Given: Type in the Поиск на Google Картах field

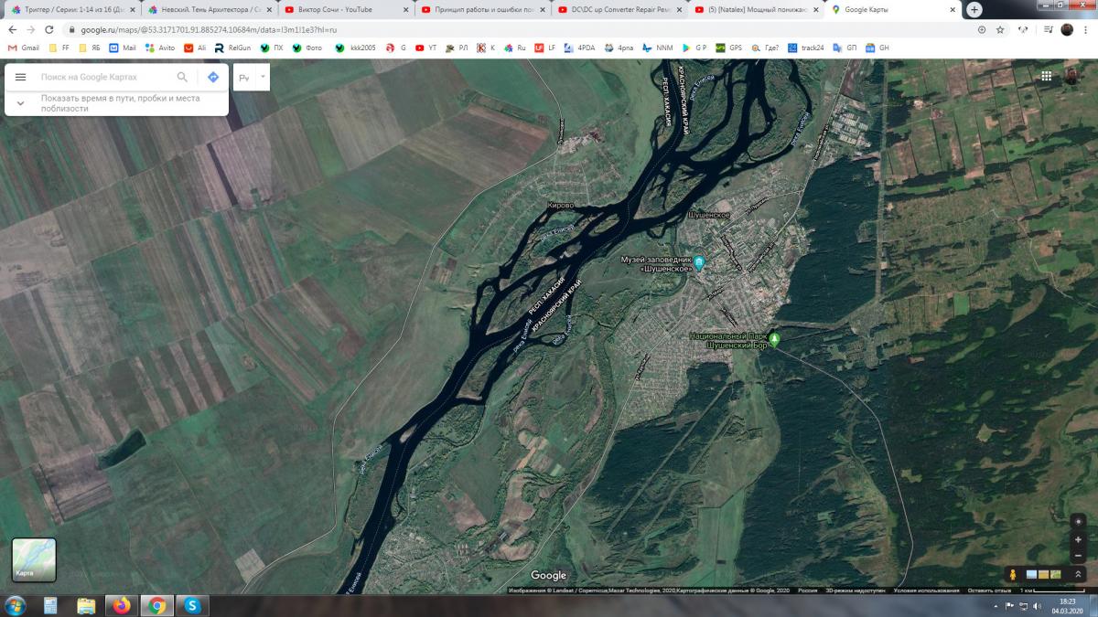Looking at the screenshot, I should (105, 78).
